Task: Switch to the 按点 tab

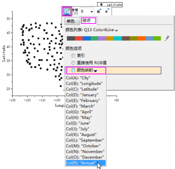Action: pyautogui.click(x=88, y=21)
